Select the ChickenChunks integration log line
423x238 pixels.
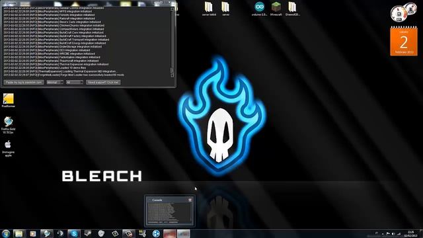point(54,26)
